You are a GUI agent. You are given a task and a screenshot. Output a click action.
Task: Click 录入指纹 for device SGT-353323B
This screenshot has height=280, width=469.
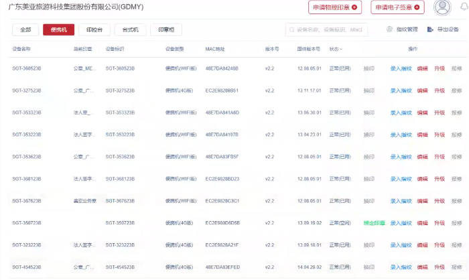pos(401,113)
